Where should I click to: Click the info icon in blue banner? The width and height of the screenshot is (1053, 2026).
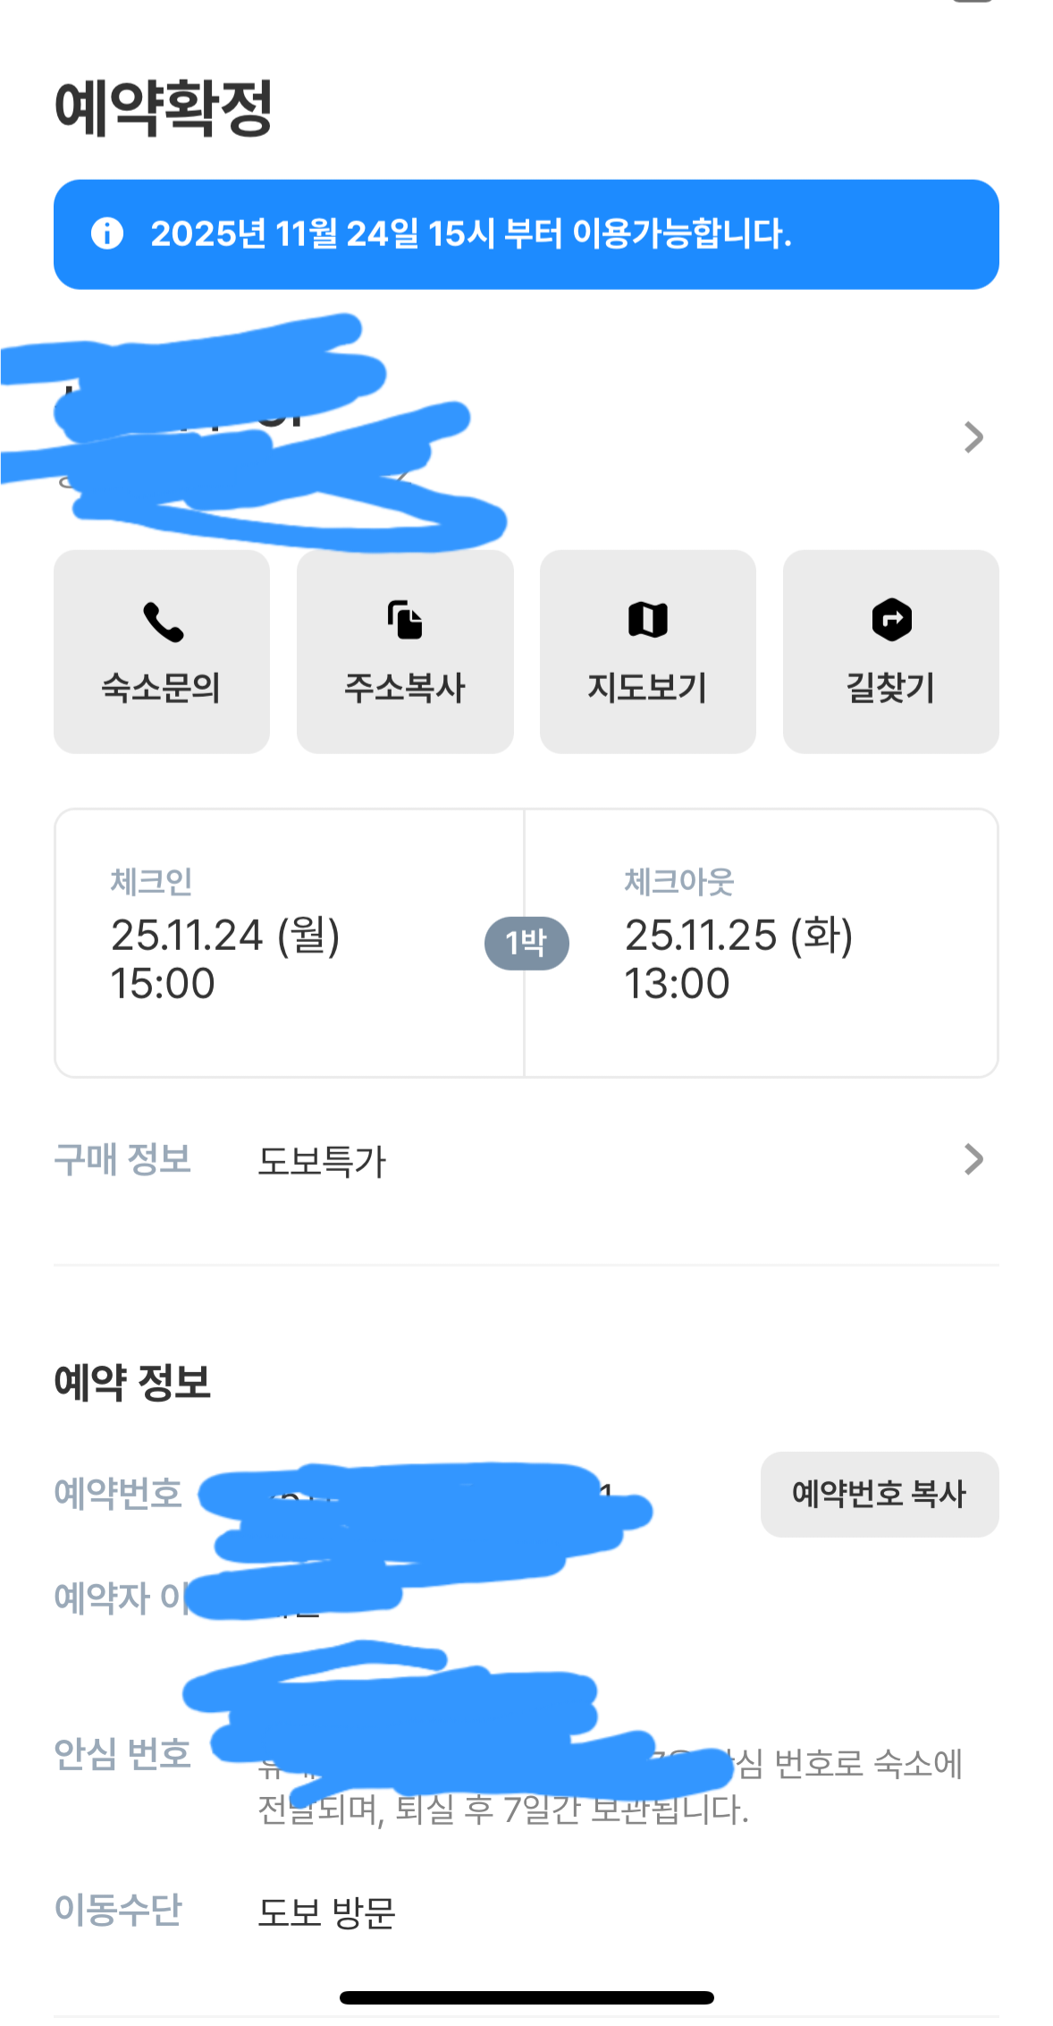[x=107, y=233]
